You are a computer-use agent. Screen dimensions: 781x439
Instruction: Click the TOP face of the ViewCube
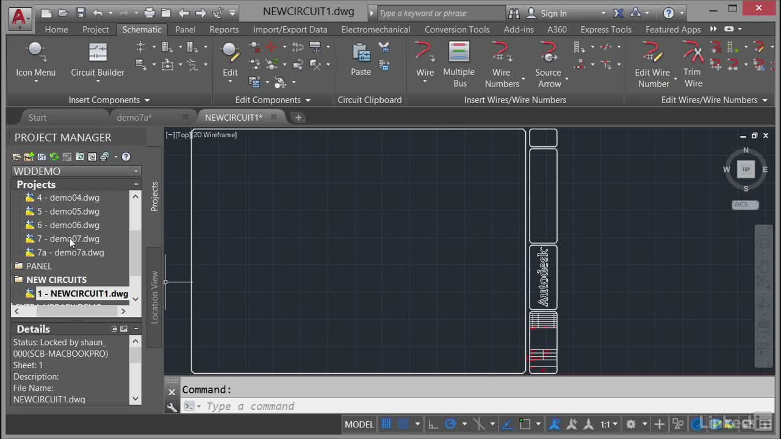[746, 169]
